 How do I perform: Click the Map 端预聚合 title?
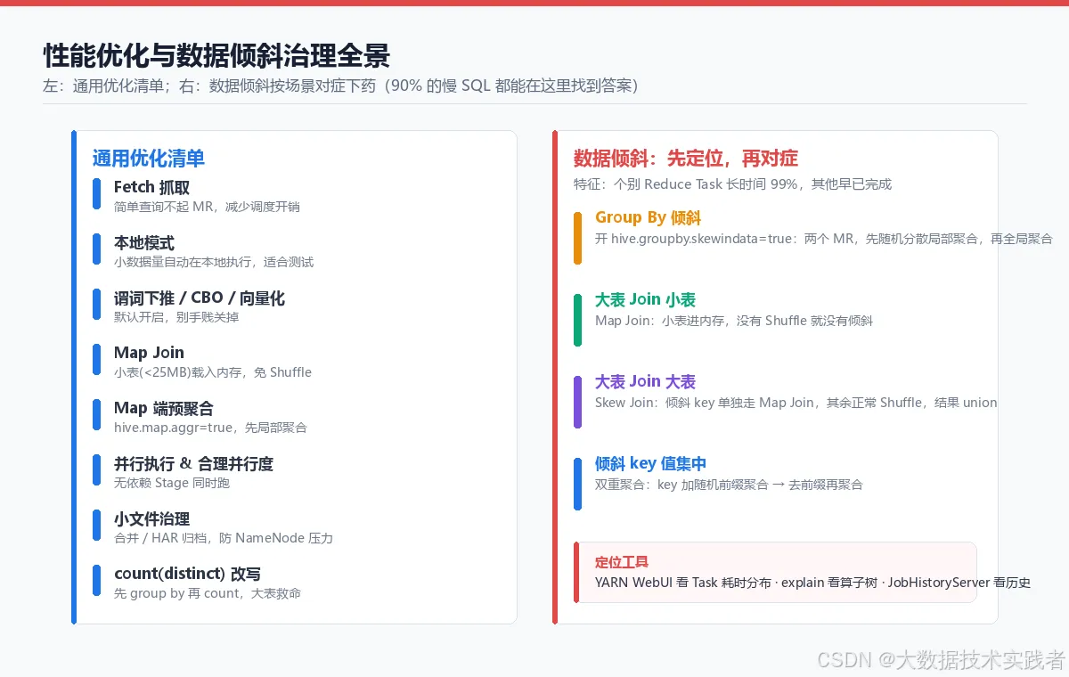pos(164,408)
